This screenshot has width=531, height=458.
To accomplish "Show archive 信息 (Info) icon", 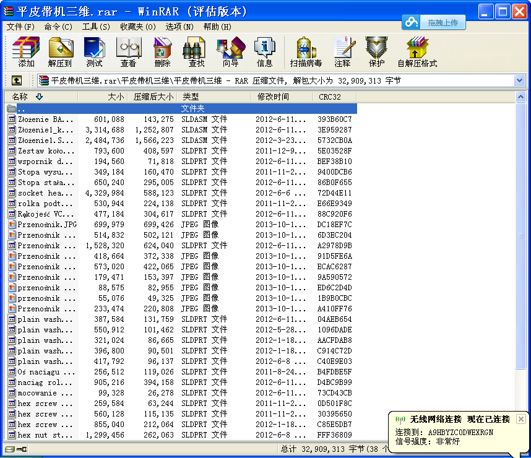I will (x=264, y=52).
